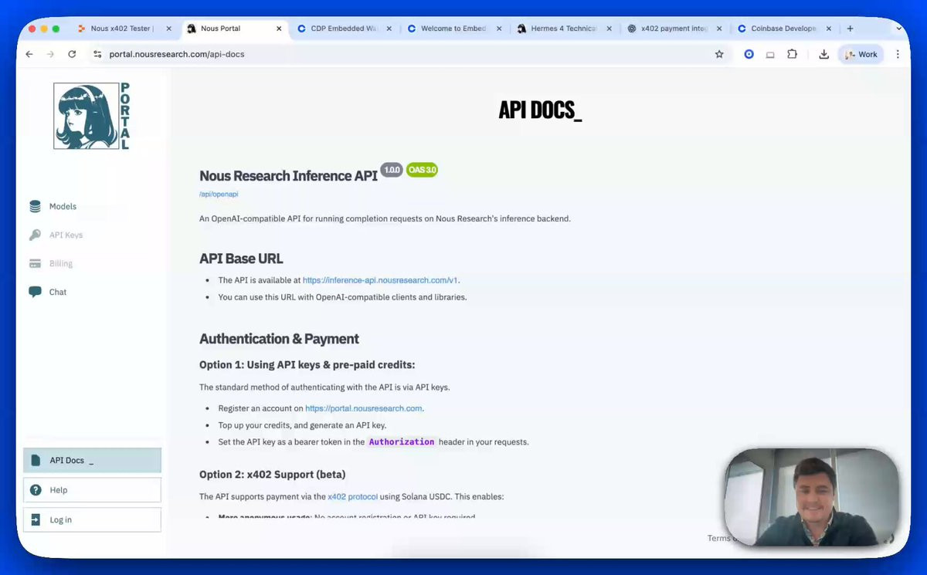Close the Nous x402 Tester tab

click(169, 29)
